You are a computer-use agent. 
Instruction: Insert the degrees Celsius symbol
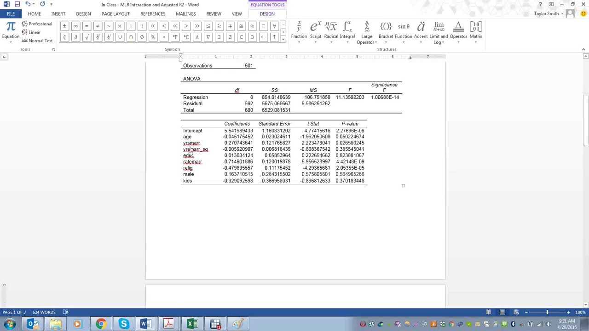click(186, 37)
